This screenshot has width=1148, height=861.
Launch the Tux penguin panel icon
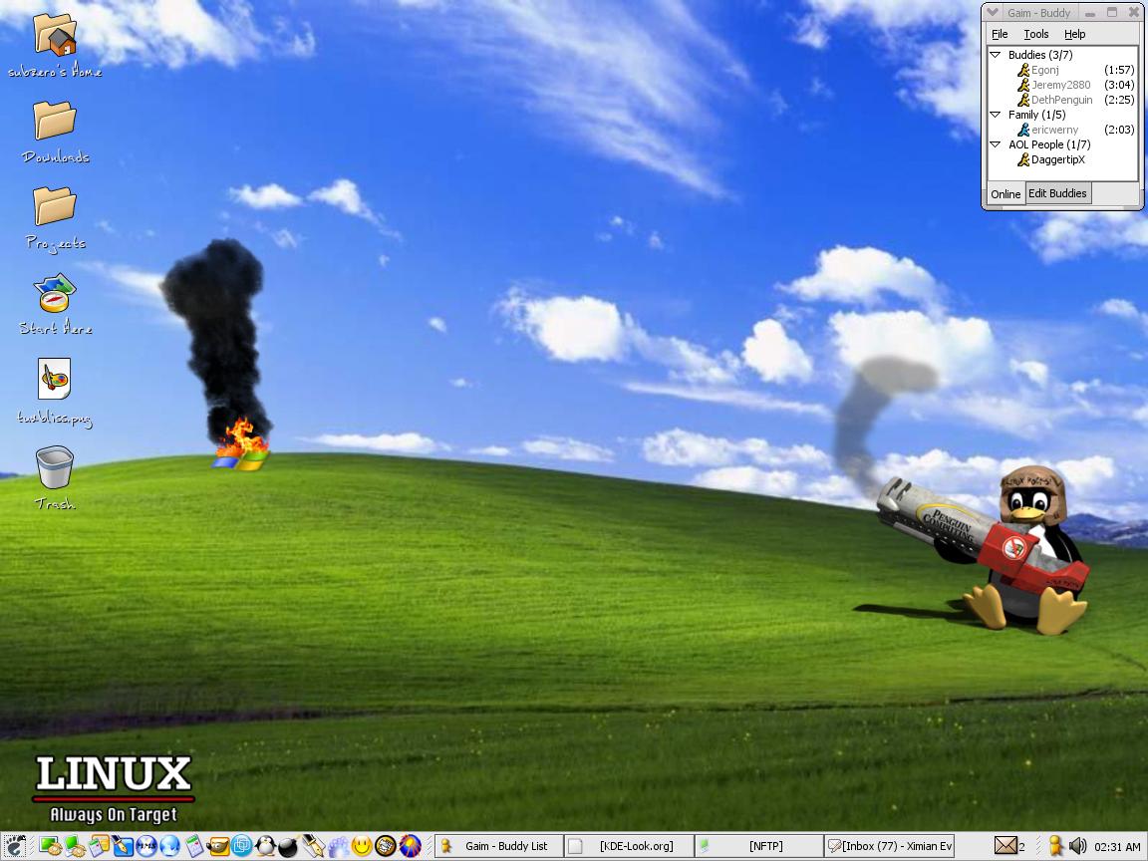click(x=265, y=846)
